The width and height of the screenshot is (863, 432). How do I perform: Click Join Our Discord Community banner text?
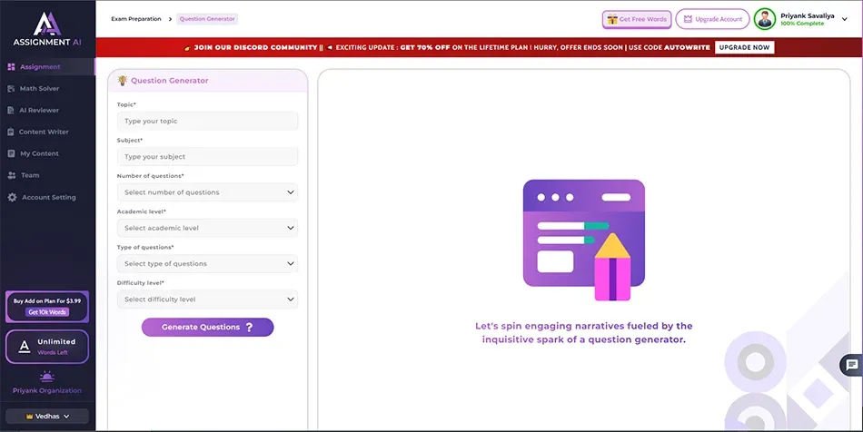[x=255, y=47]
